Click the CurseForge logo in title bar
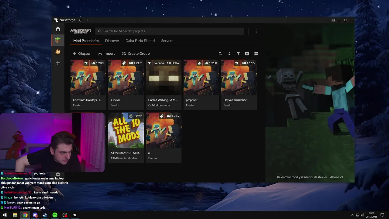Viewport: 389px width, 219px height. 65,20
